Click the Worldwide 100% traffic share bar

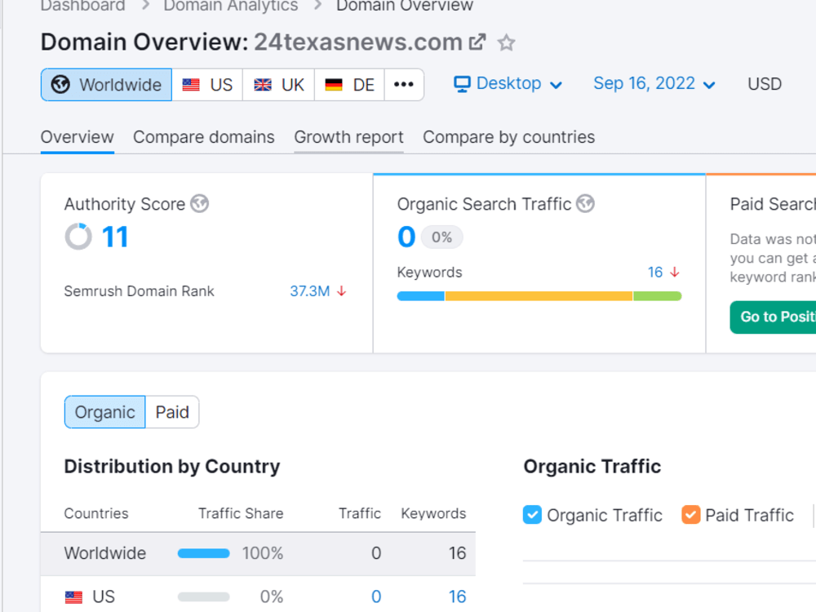(203, 553)
